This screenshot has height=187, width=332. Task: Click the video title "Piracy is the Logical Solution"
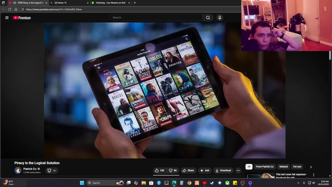point(37,163)
